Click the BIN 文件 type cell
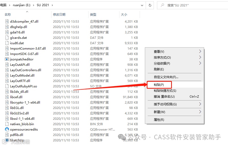The height and width of the screenshot is (146, 228). tap(97, 124)
